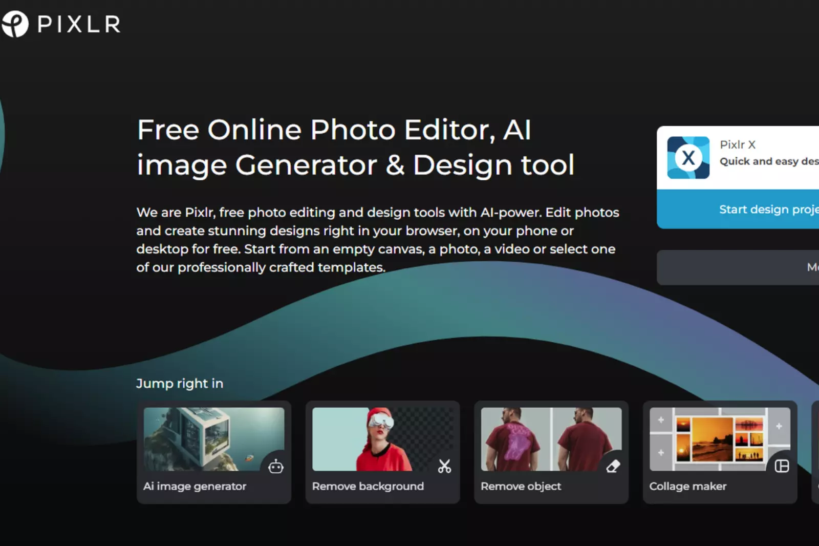Click the 'Free Online Photo Editor' headline
Screen dimensions: 819x546
(x=356, y=147)
